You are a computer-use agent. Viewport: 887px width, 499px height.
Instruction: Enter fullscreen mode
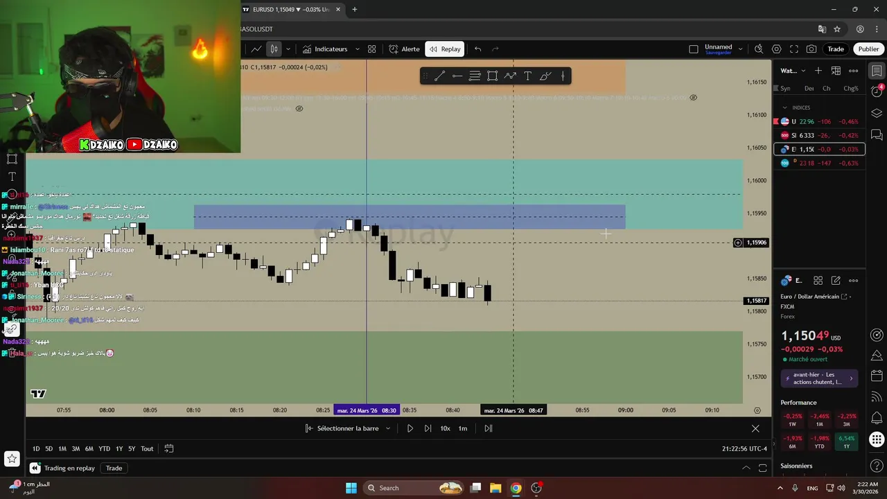(794, 49)
